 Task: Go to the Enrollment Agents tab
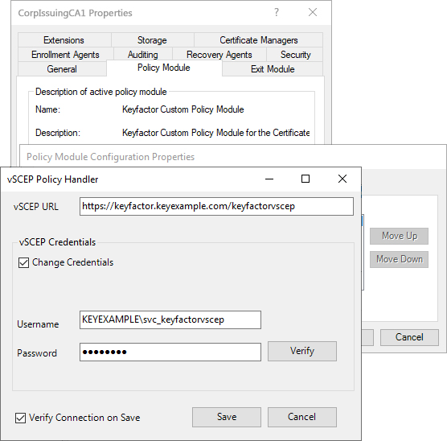[x=66, y=55]
